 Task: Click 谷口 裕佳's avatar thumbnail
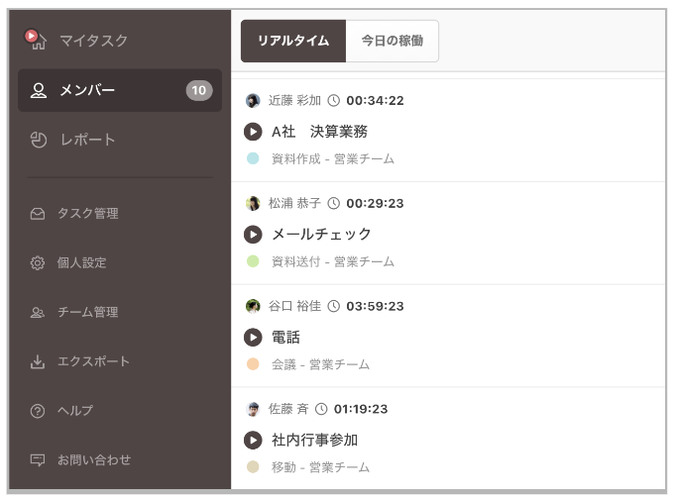click(253, 306)
